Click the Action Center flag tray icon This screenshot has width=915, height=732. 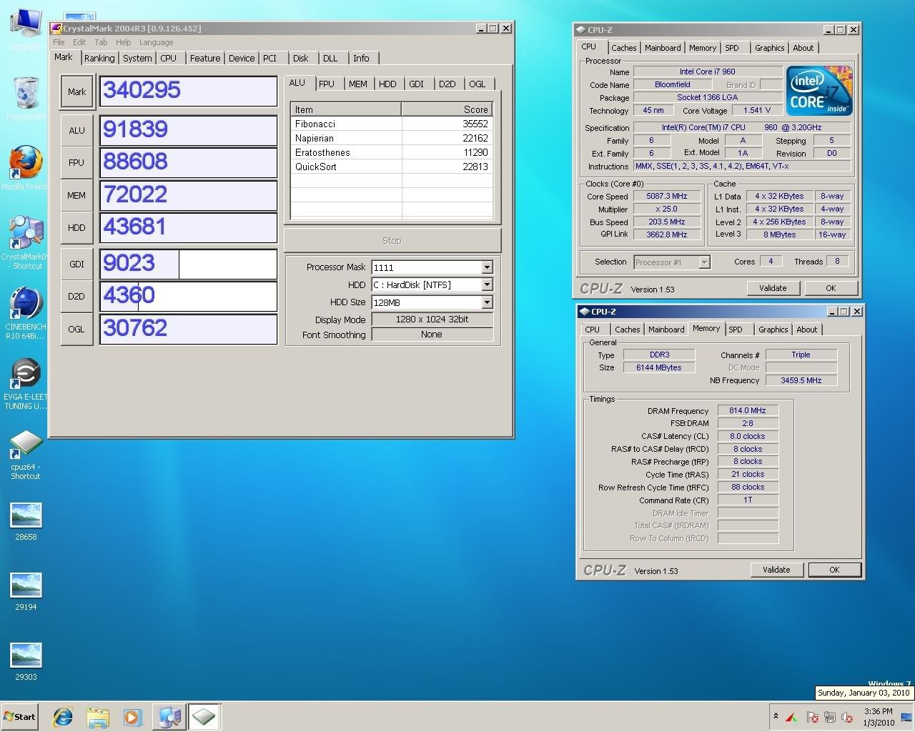coord(812,717)
